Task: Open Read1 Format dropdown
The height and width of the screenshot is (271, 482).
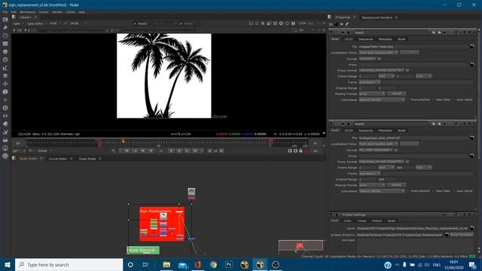Action: 368,59
